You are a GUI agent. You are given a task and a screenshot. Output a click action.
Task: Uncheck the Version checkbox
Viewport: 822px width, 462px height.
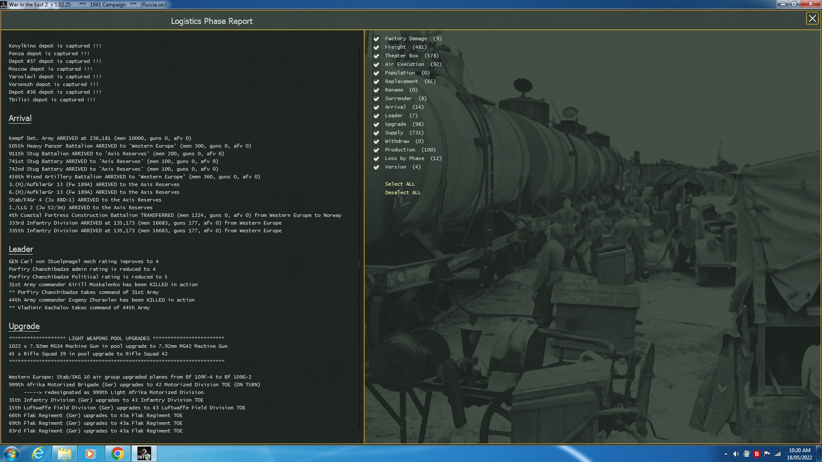pos(376,167)
